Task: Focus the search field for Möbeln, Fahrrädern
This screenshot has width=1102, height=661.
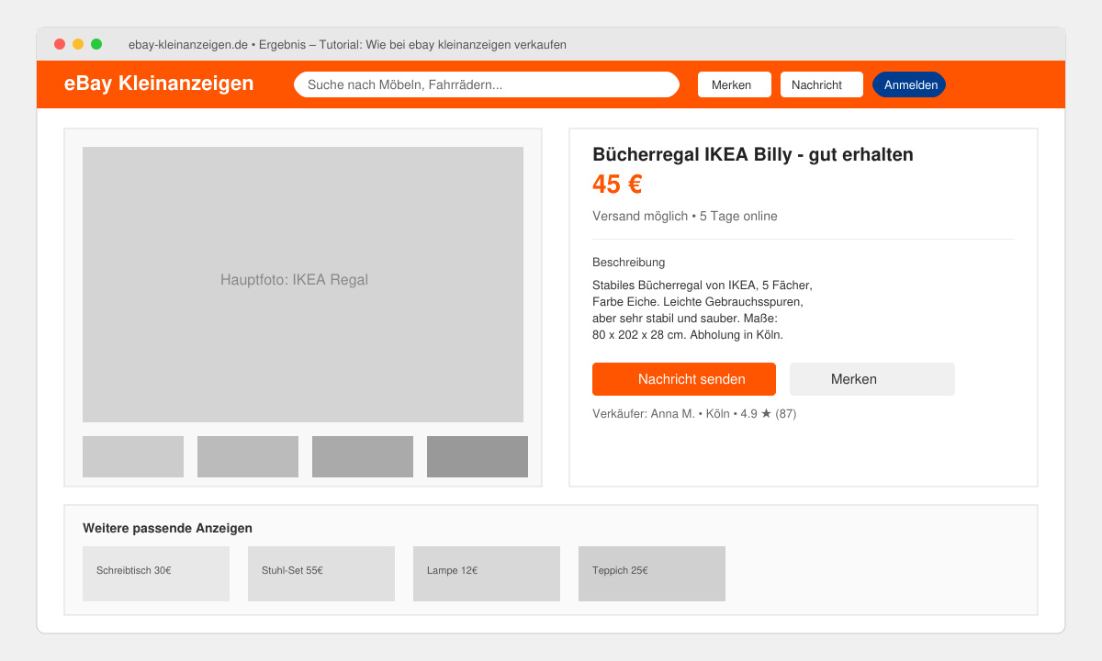Action: [487, 84]
